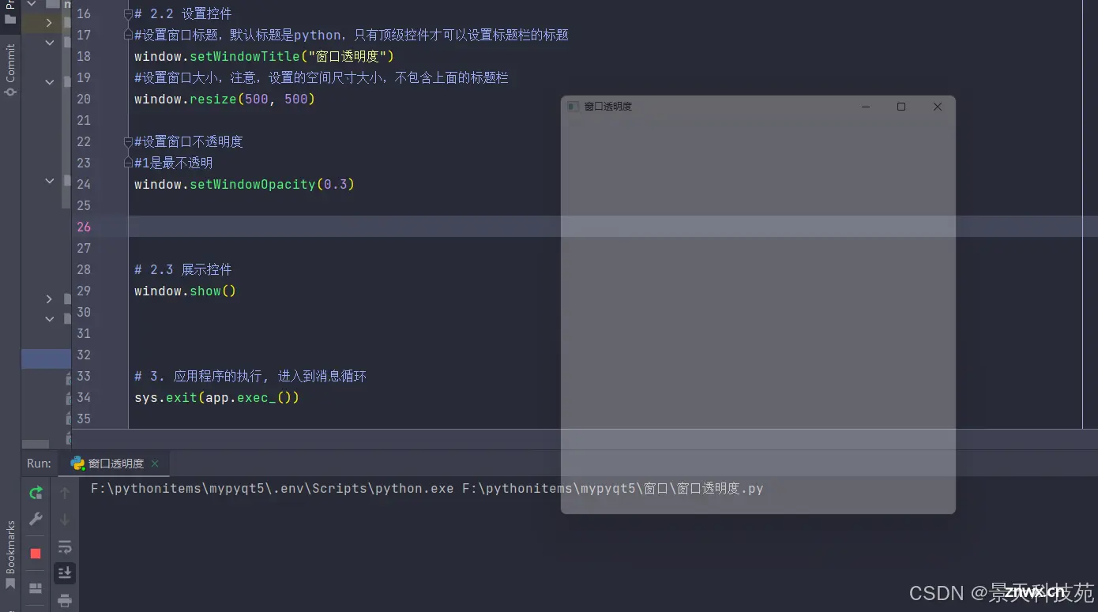Fold the comment block starting at line 16
1098x612 pixels.
point(128,13)
